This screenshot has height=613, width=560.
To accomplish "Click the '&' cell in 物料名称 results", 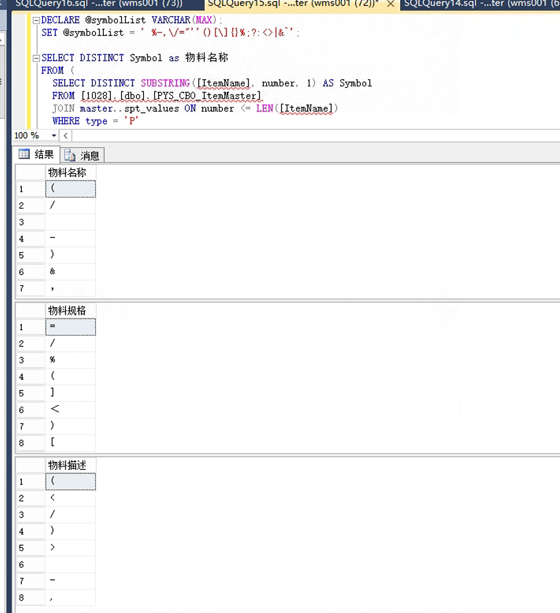I will (70, 272).
